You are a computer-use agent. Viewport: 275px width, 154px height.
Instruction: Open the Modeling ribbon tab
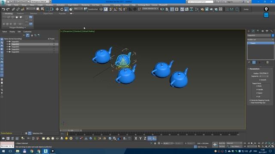9,13
